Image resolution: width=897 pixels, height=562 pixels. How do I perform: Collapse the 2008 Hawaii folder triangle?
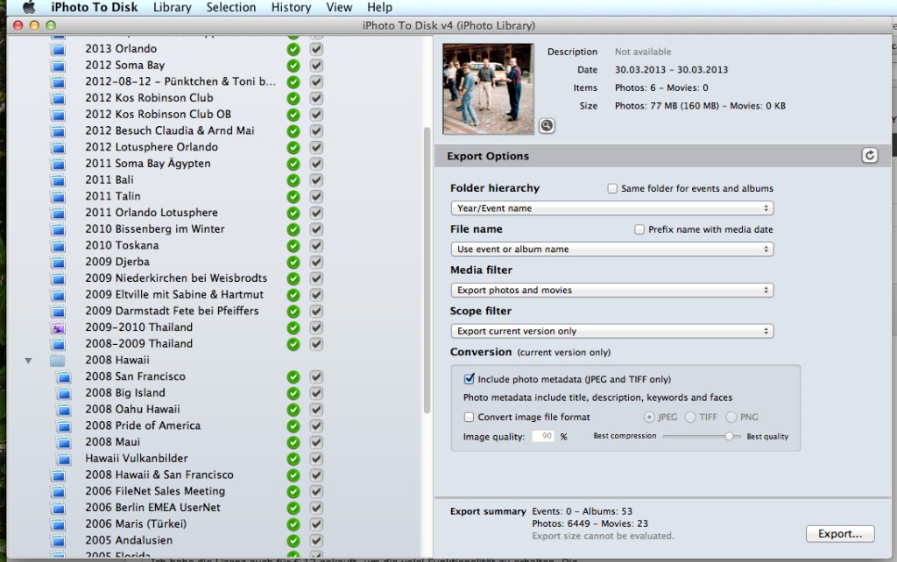pos(28,360)
